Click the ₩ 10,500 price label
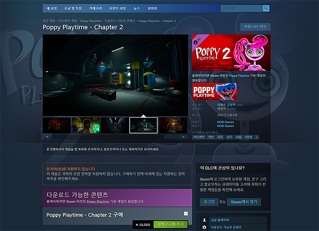This screenshot has width=319, height=231. [143, 225]
